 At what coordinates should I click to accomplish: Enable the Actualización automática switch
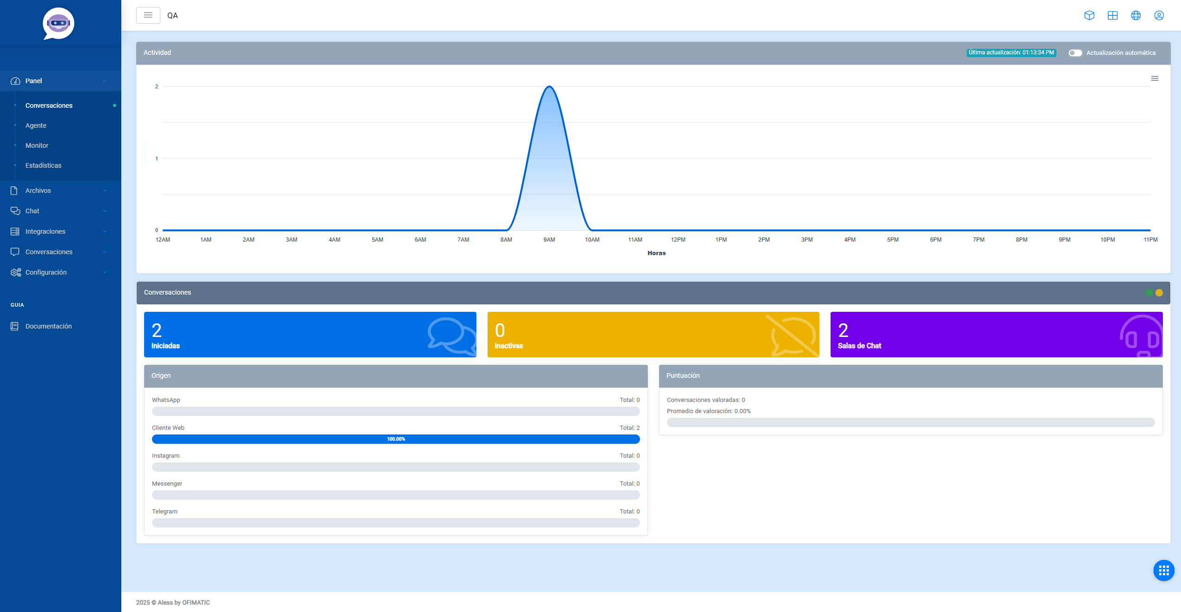[1075, 53]
